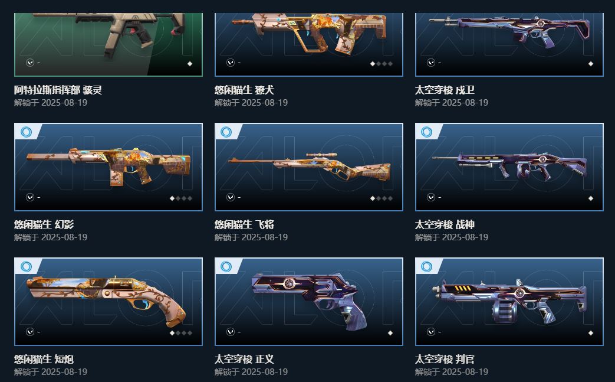The height and width of the screenshot is (382, 615).
Task: Click the blue swirl badge on 太空穿梭 判官 card
Action: [x=427, y=267]
